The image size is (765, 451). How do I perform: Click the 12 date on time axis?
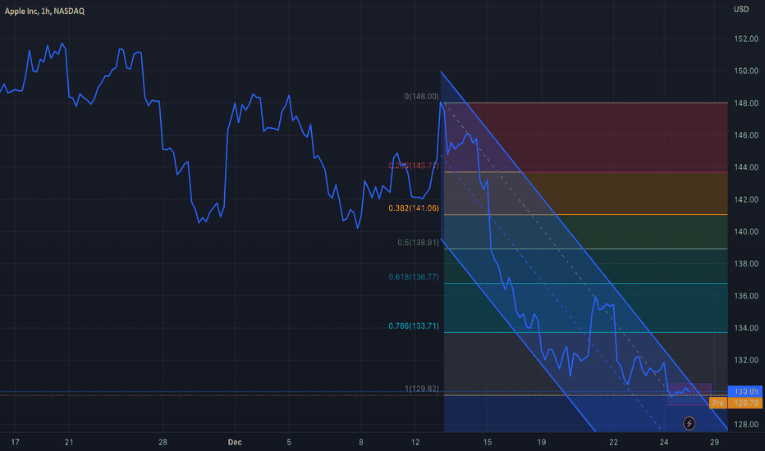pyautogui.click(x=415, y=442)
